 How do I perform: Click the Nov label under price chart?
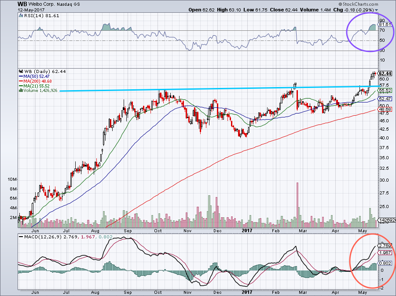[187, 231]
